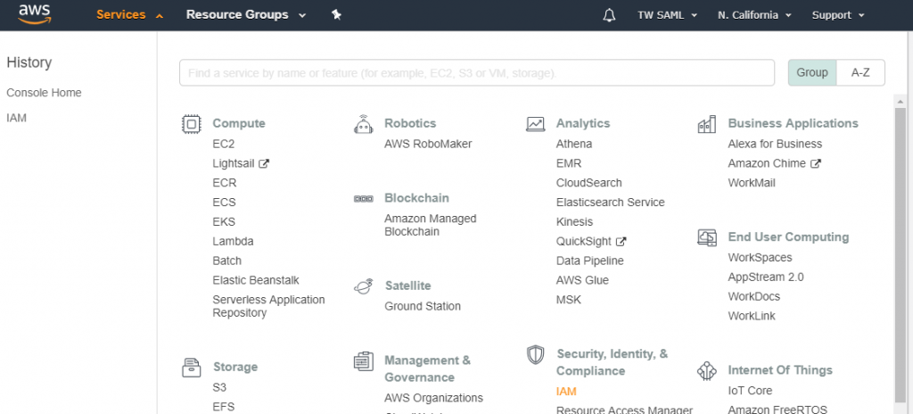Screen dimensions: 913x414
Task: Click external link icon beside Lightsail
Action: [x=264, y=164]
